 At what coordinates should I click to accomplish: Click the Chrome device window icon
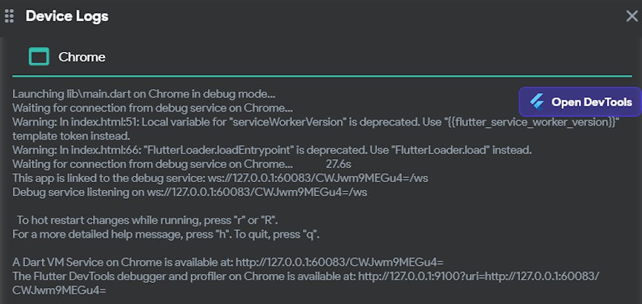(x=39, y=57)
